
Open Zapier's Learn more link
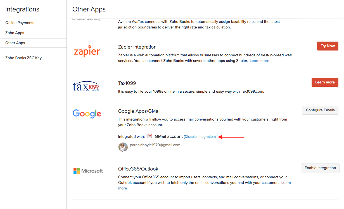(x=259, y=61)
